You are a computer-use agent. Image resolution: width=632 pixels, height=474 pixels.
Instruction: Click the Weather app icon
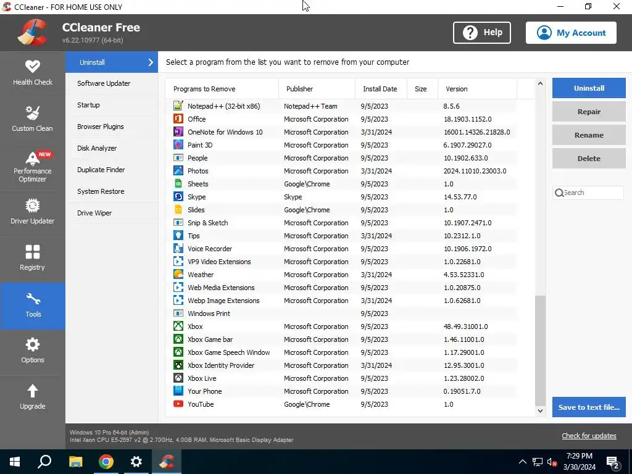coord(178,275)
